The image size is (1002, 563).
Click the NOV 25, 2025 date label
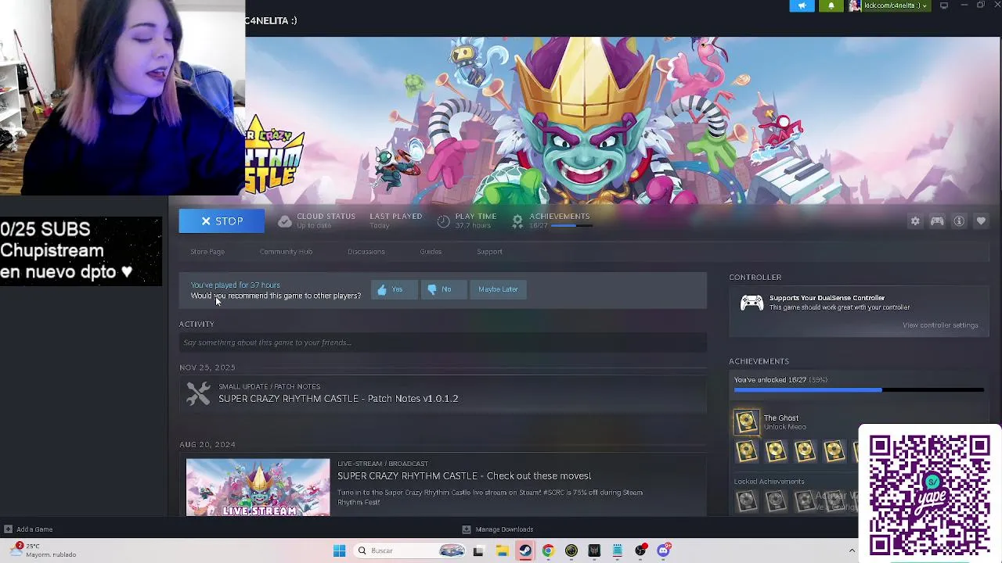(207, 368)
